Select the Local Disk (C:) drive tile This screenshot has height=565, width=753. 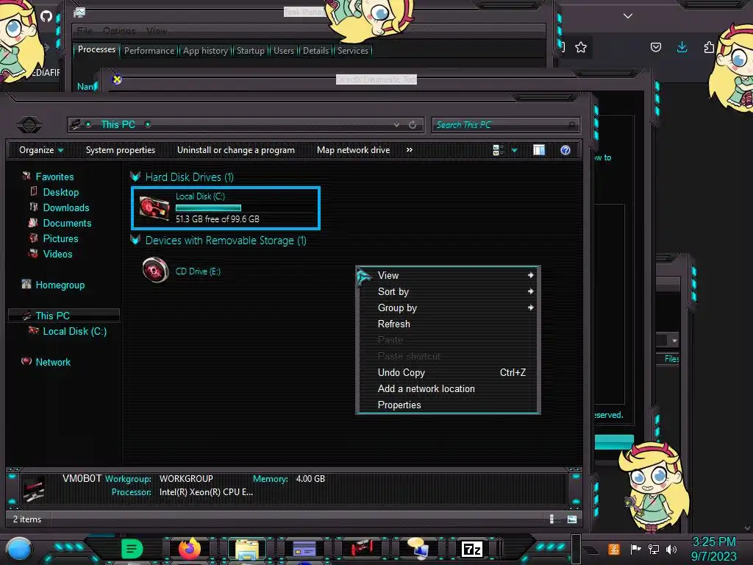225,207
